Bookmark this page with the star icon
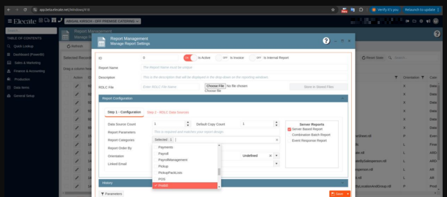 tap(333, 10)
